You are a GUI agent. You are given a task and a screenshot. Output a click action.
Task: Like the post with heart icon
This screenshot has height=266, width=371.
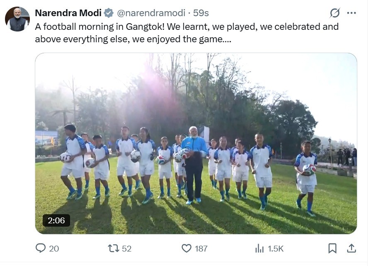point(187,248)
